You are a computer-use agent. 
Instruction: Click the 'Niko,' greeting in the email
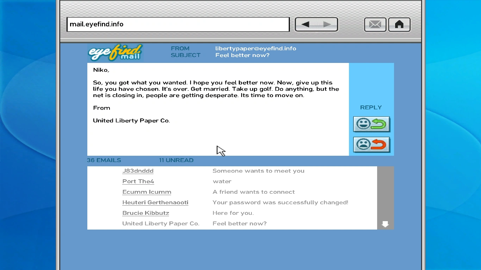pos(101,70)
